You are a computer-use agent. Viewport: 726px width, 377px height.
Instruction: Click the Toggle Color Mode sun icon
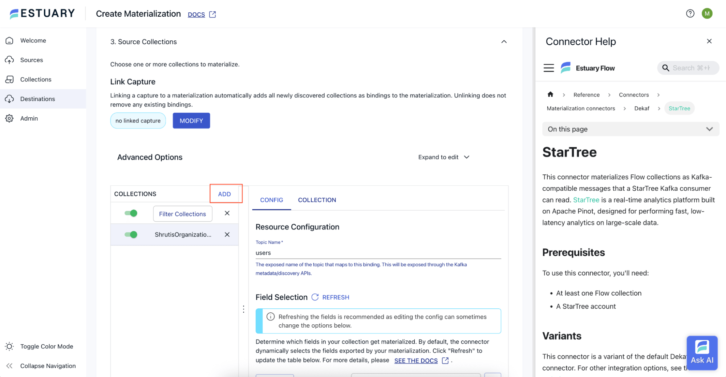click(x=9, y=346)
